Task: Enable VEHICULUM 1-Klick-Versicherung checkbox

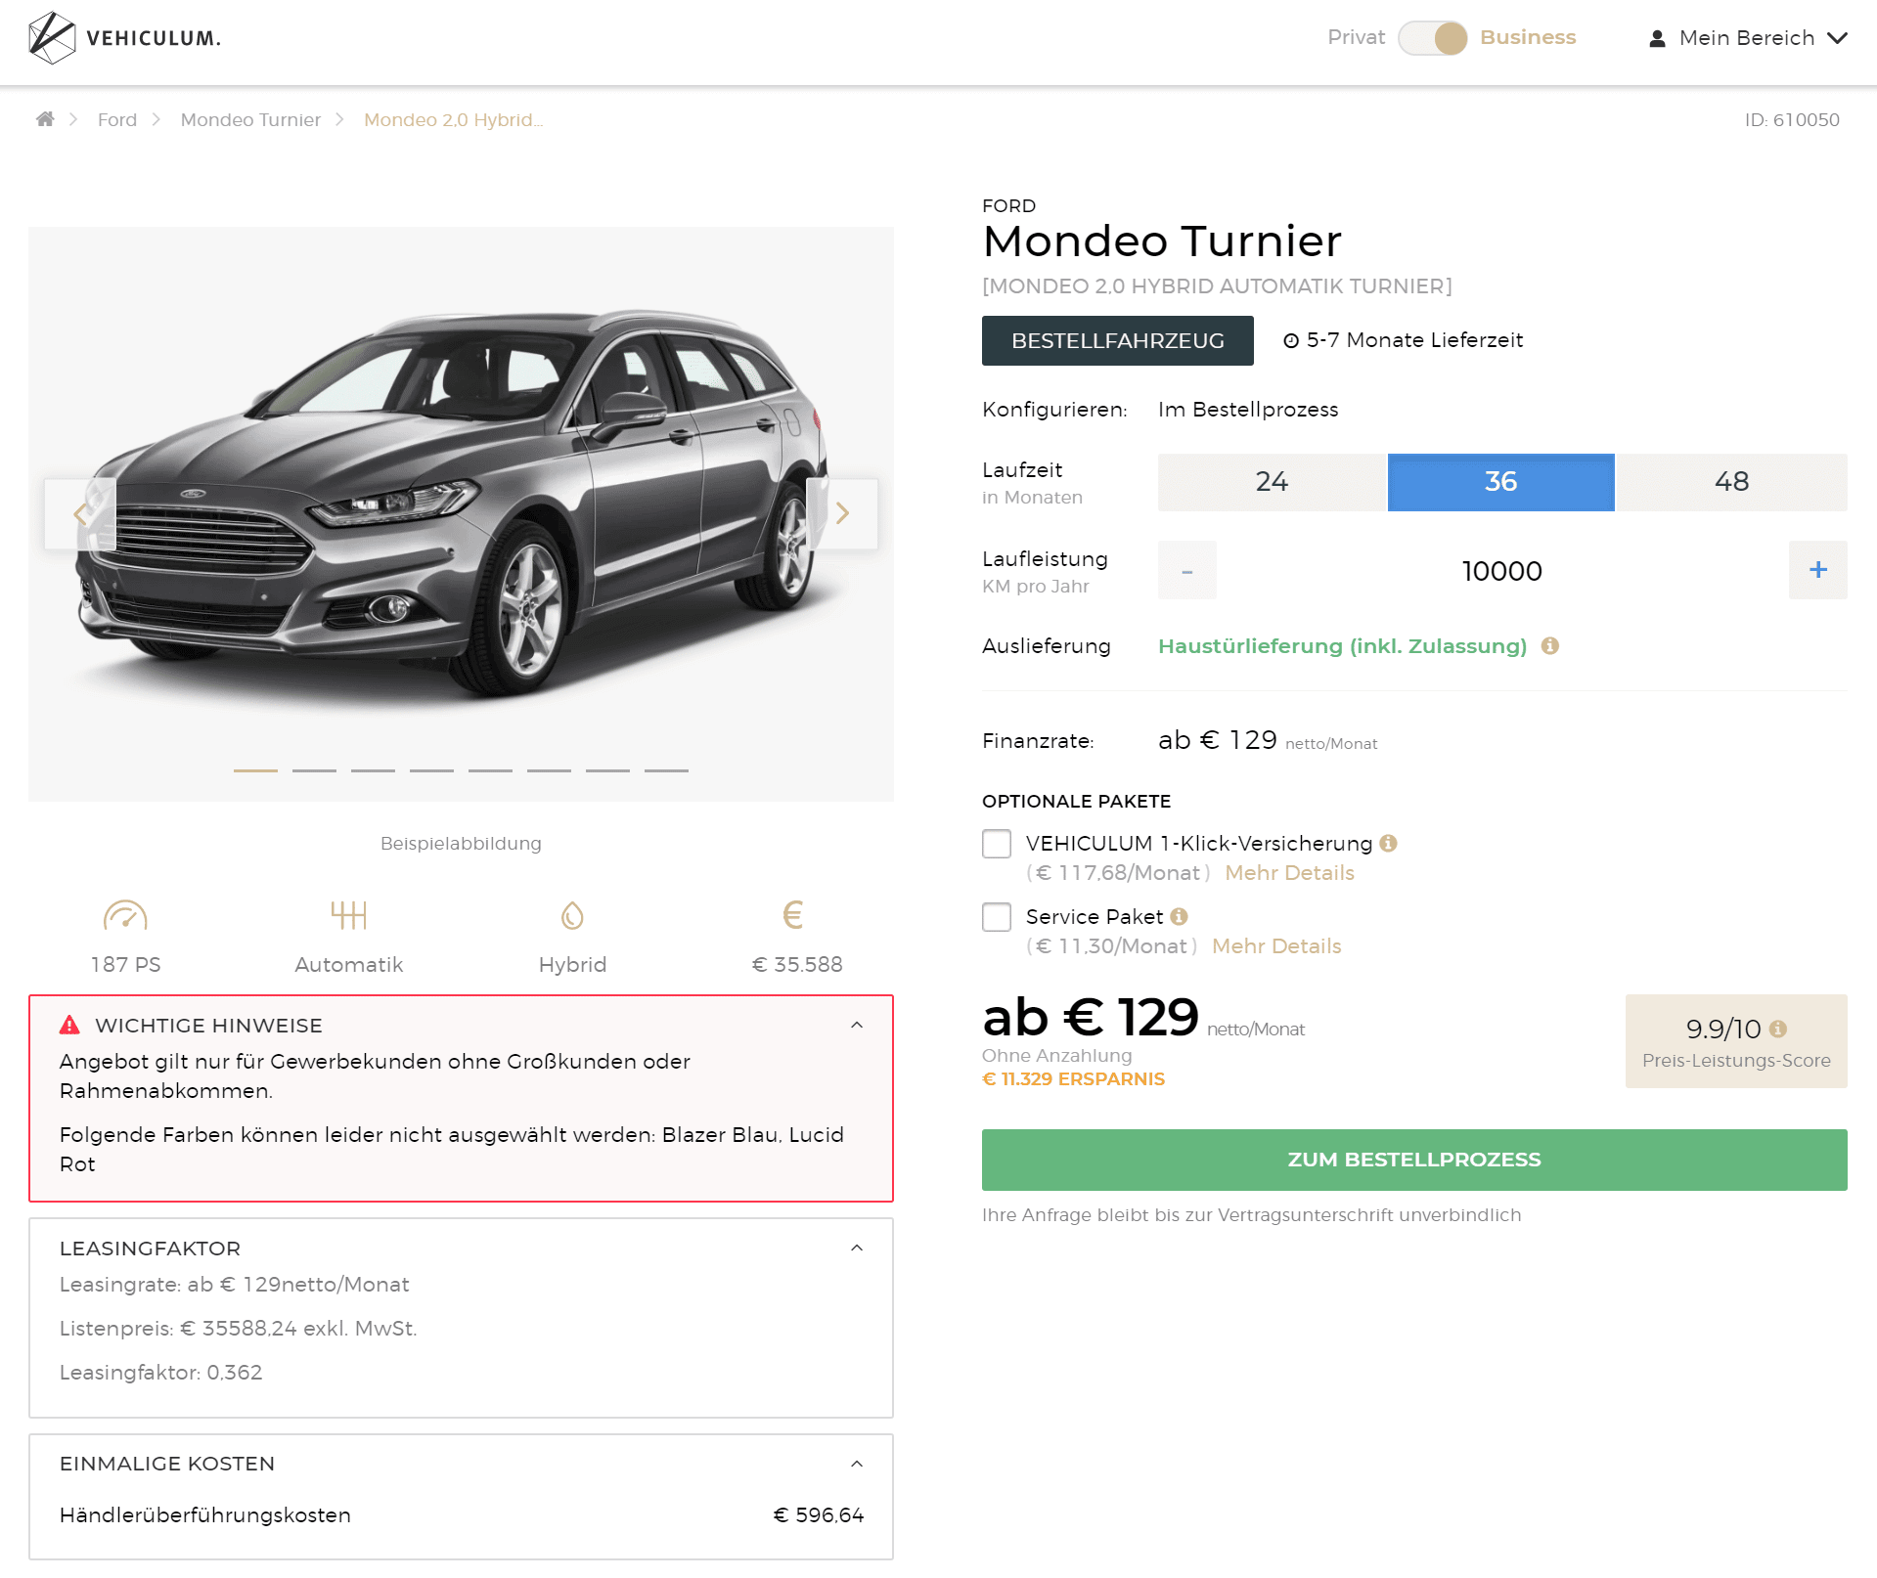Action: click(997, 844)
